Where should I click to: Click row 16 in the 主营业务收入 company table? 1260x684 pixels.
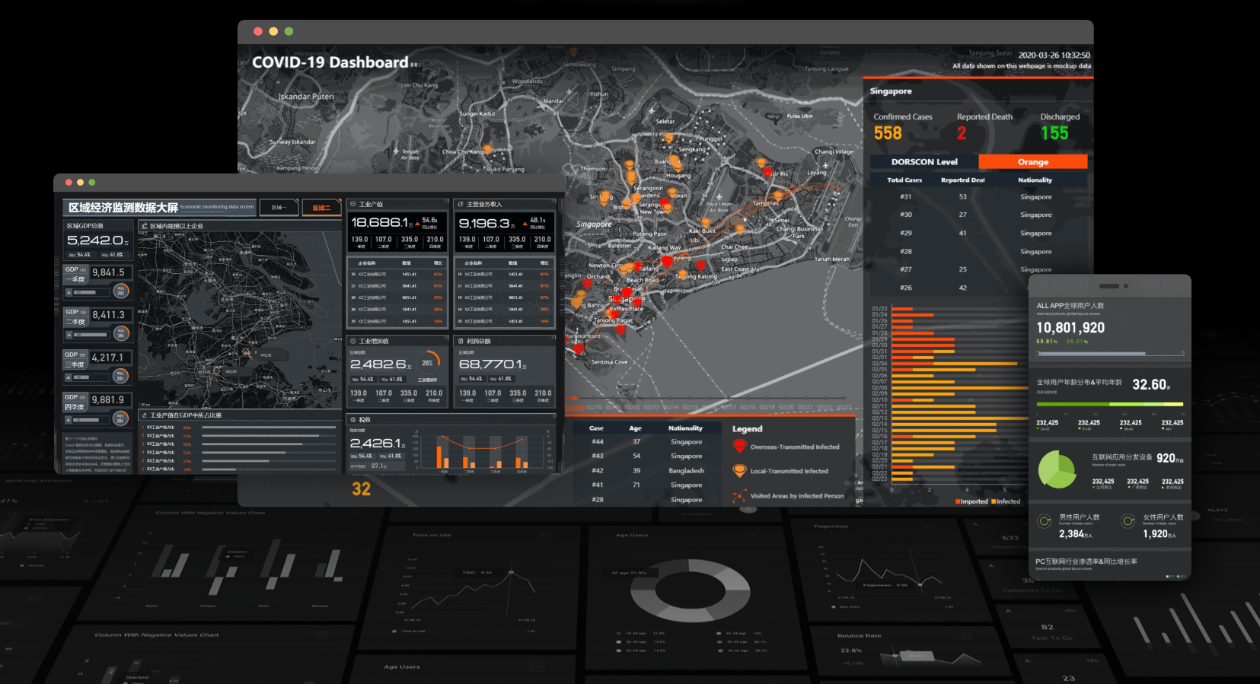(505, 275)
